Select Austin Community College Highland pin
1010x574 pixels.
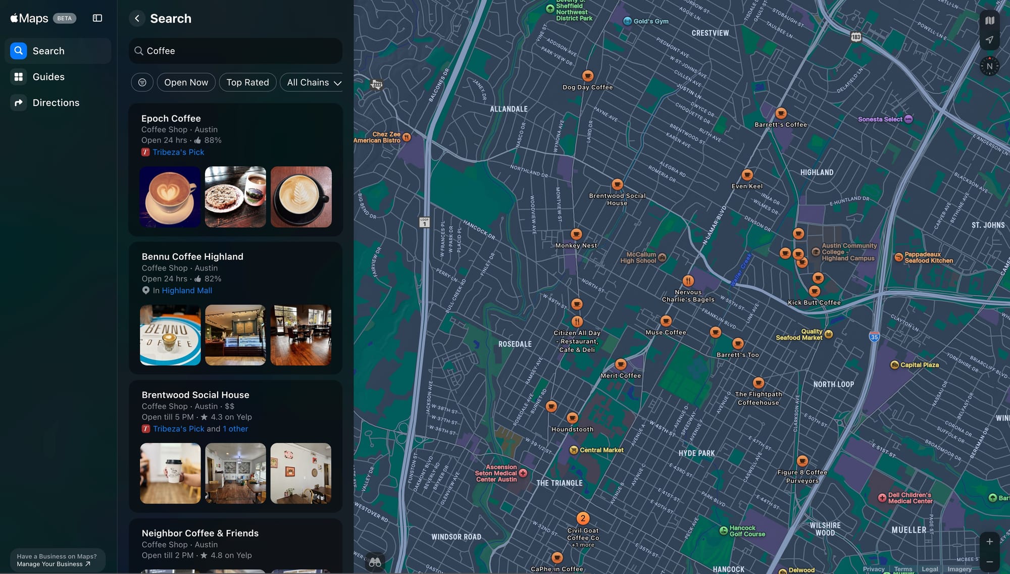click(x=816, y=252)
